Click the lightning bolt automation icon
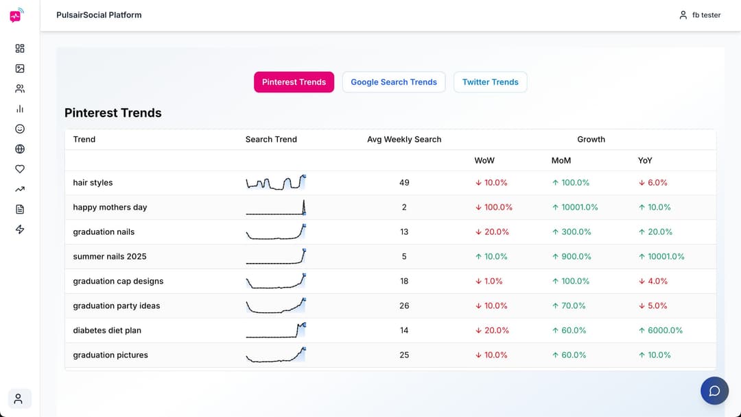 (19, 229)
